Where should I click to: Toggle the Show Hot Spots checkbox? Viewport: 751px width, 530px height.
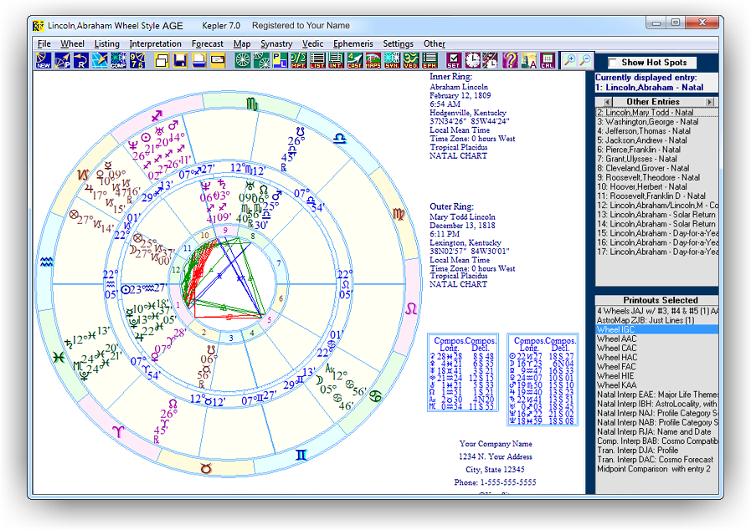pos(612,63)
